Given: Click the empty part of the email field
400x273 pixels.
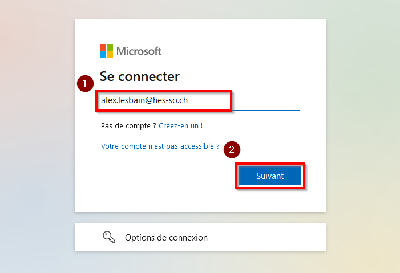Looking at the screenshot, I should [265, 101].
